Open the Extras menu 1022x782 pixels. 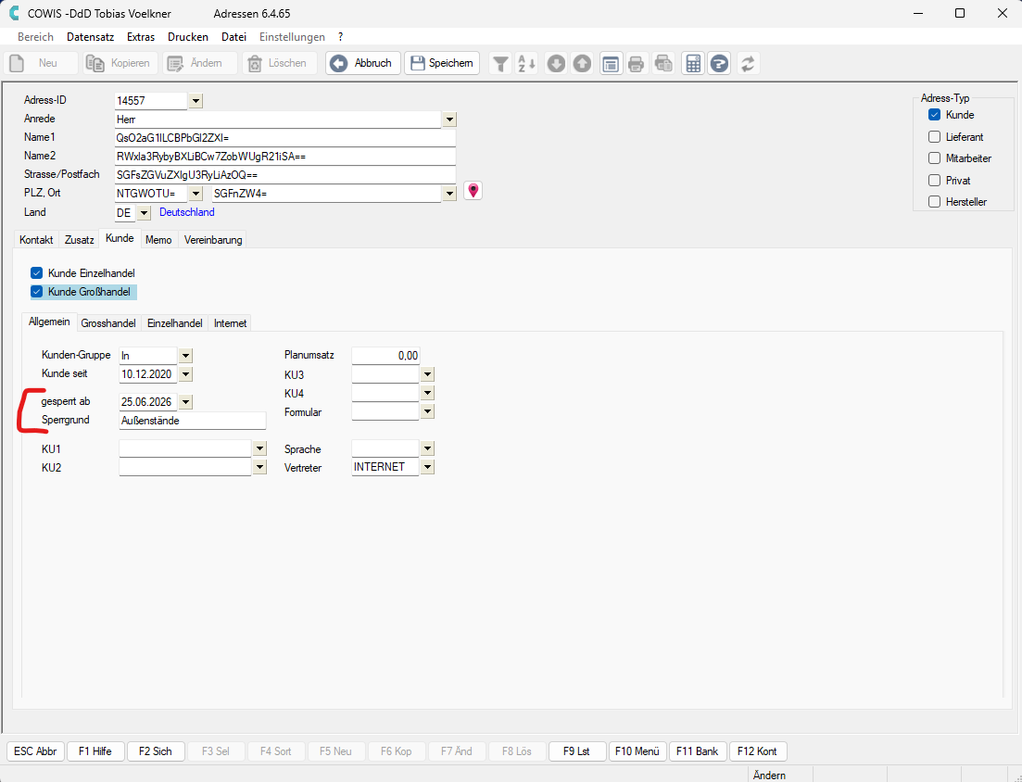141,37
